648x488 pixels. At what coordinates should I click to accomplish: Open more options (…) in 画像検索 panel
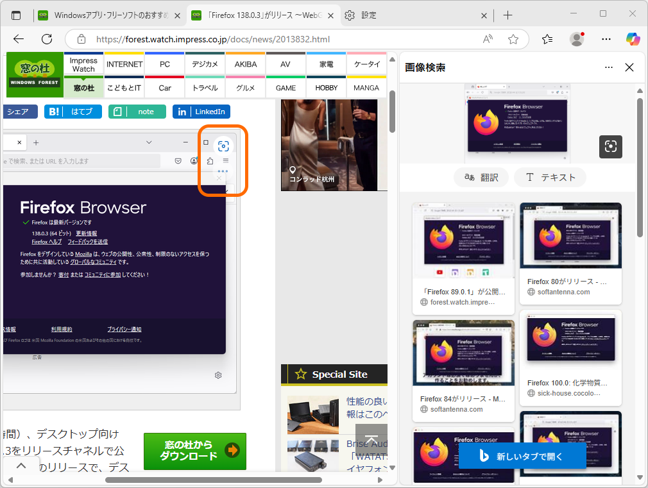[608, 67]
